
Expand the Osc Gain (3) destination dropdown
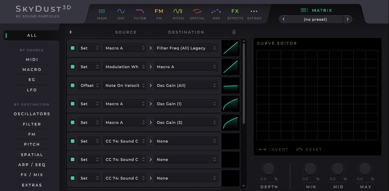click(x=186, y=122)
